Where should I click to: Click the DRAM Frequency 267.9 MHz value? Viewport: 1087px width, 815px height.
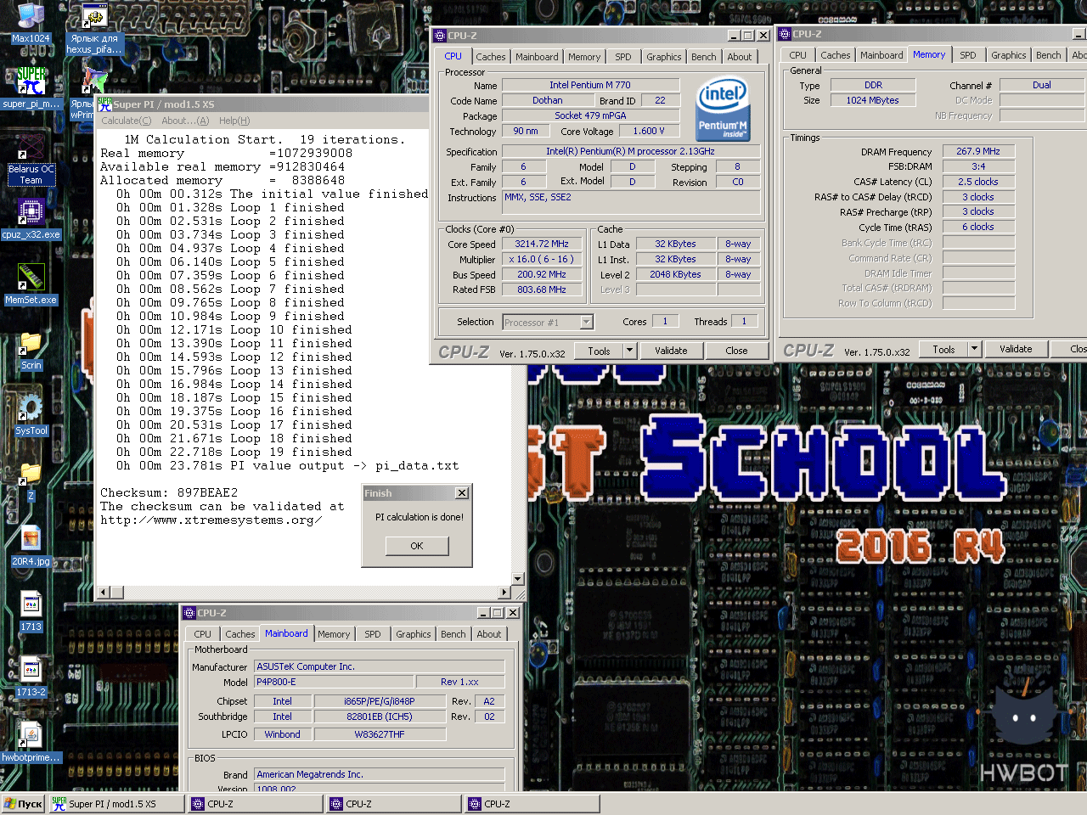[978, 151]
